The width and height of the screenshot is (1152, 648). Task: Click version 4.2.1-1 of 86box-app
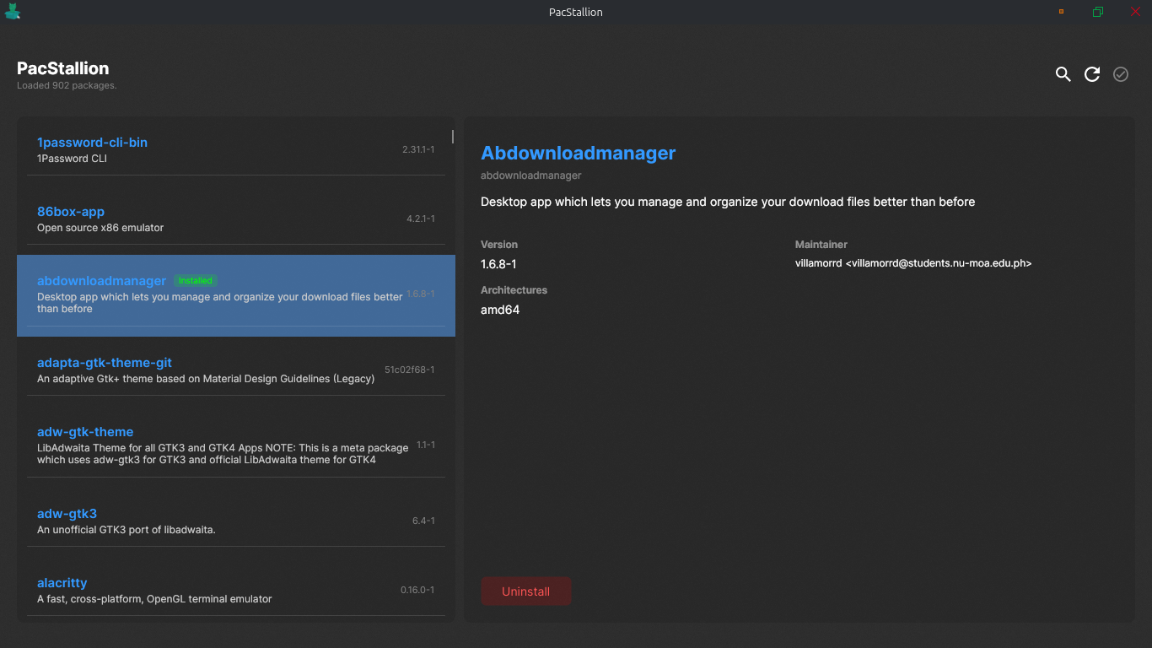tap(421, 219)
